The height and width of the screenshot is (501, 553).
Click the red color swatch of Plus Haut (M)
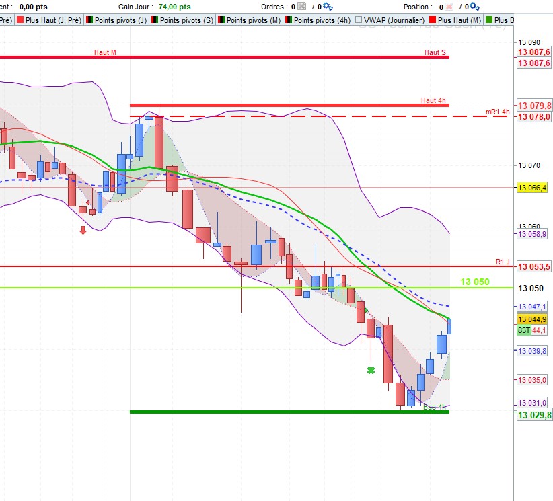[x=433, y=20]
